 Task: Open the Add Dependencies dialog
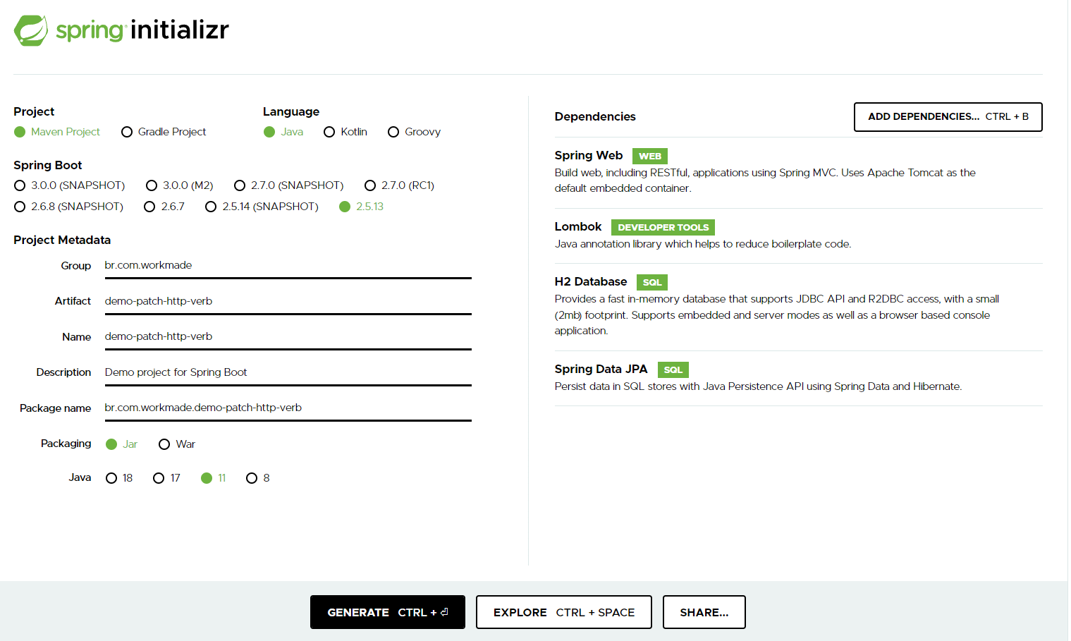tap(948, 117)
